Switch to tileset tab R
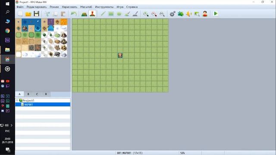The width and height of the screenshot is (276, 155). pos(46,94)
